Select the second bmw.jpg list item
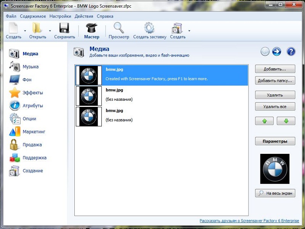305x229 pixels. coord(162,96)
